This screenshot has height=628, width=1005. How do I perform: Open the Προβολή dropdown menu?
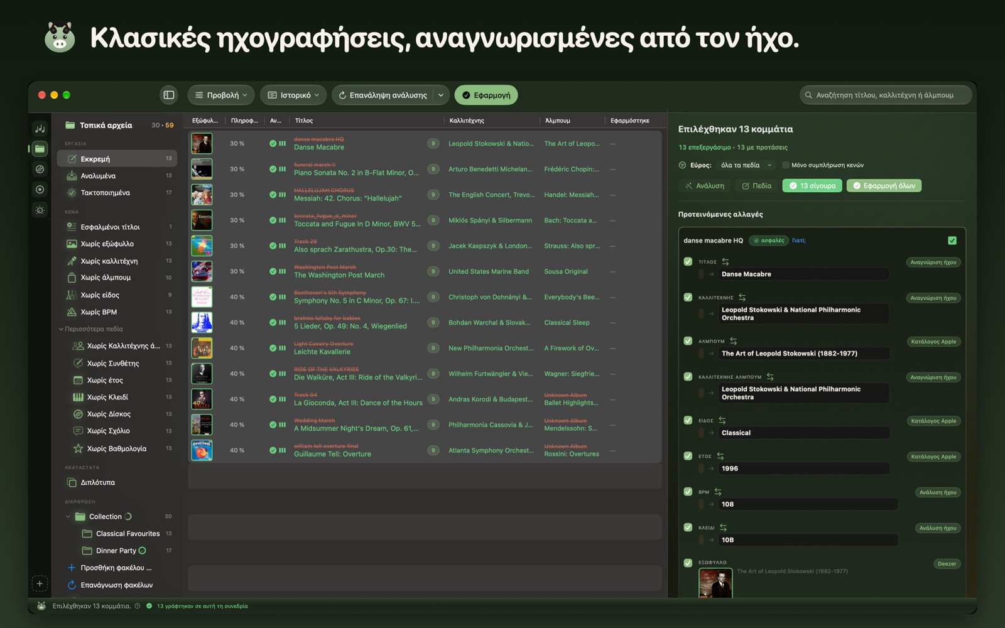coord(220,95)
